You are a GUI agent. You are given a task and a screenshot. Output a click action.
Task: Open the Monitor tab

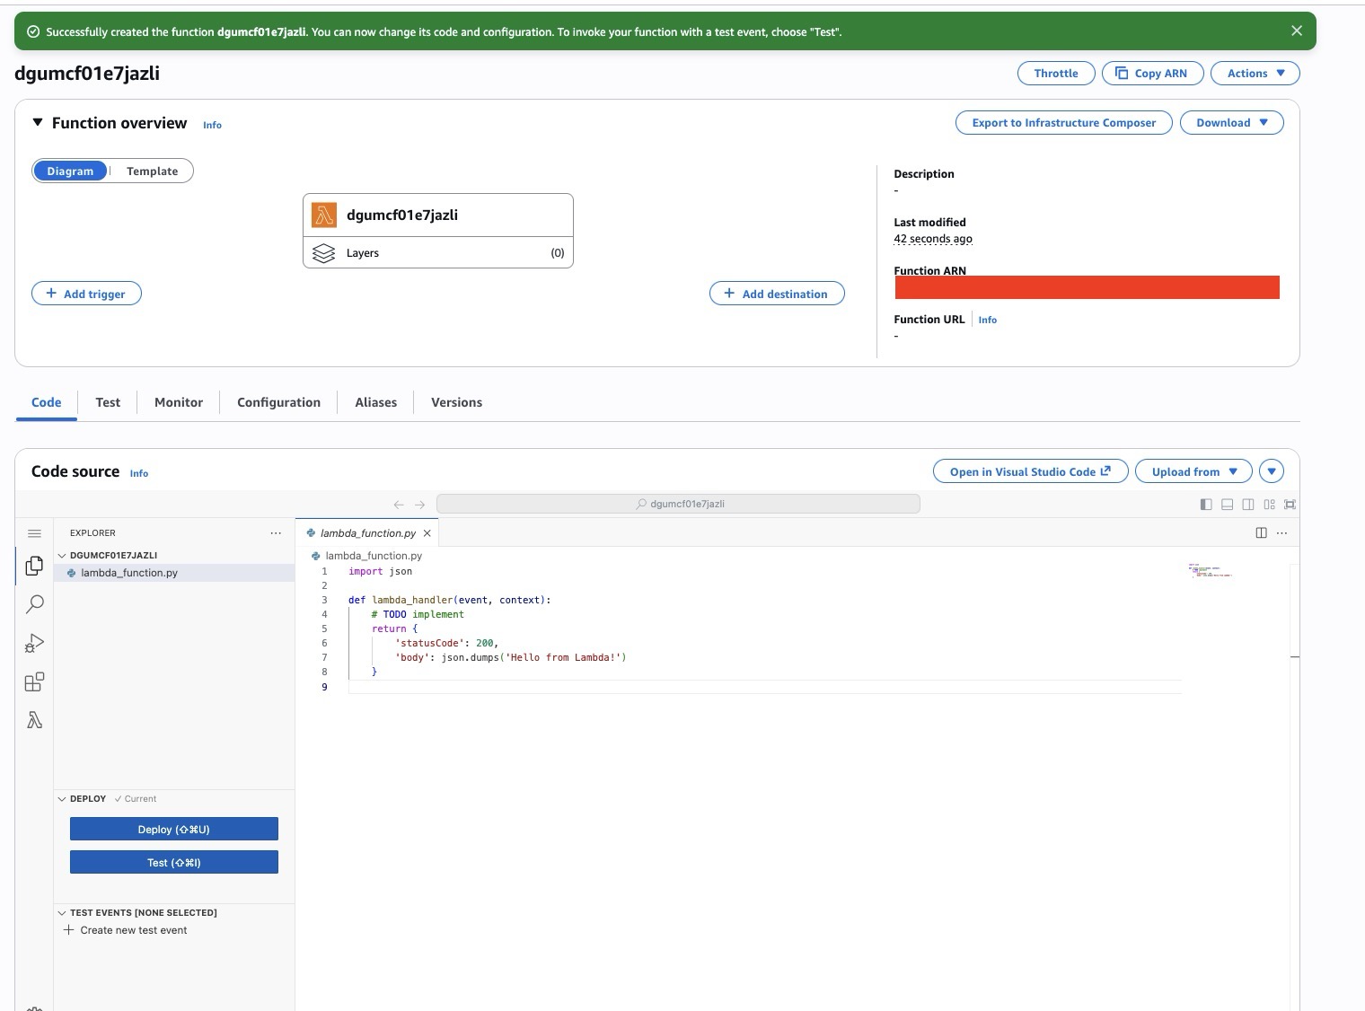click(179, 402)
